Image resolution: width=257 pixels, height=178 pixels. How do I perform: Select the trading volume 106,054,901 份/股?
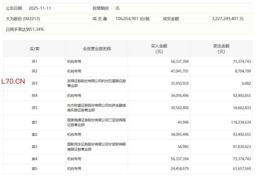(x=132, y=19)
